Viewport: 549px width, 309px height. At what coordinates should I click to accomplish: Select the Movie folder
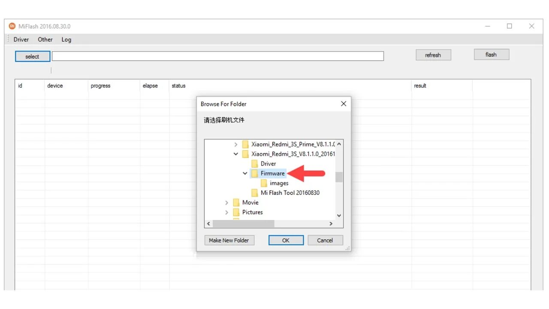[250, 203]
